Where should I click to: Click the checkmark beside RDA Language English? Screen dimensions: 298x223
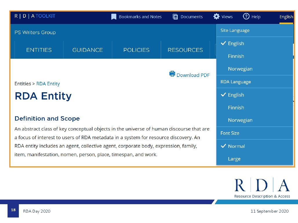click(224, 95)
